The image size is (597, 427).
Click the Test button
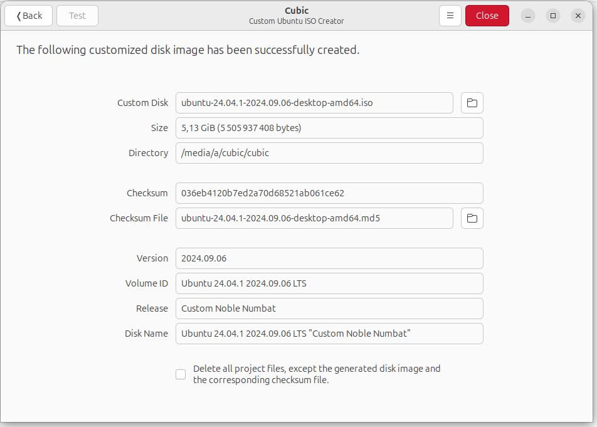(77, 16)
